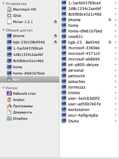The image size is (119, 159).
Task: Select the Все… network globe icon
Action: click(x=9, y=79)
